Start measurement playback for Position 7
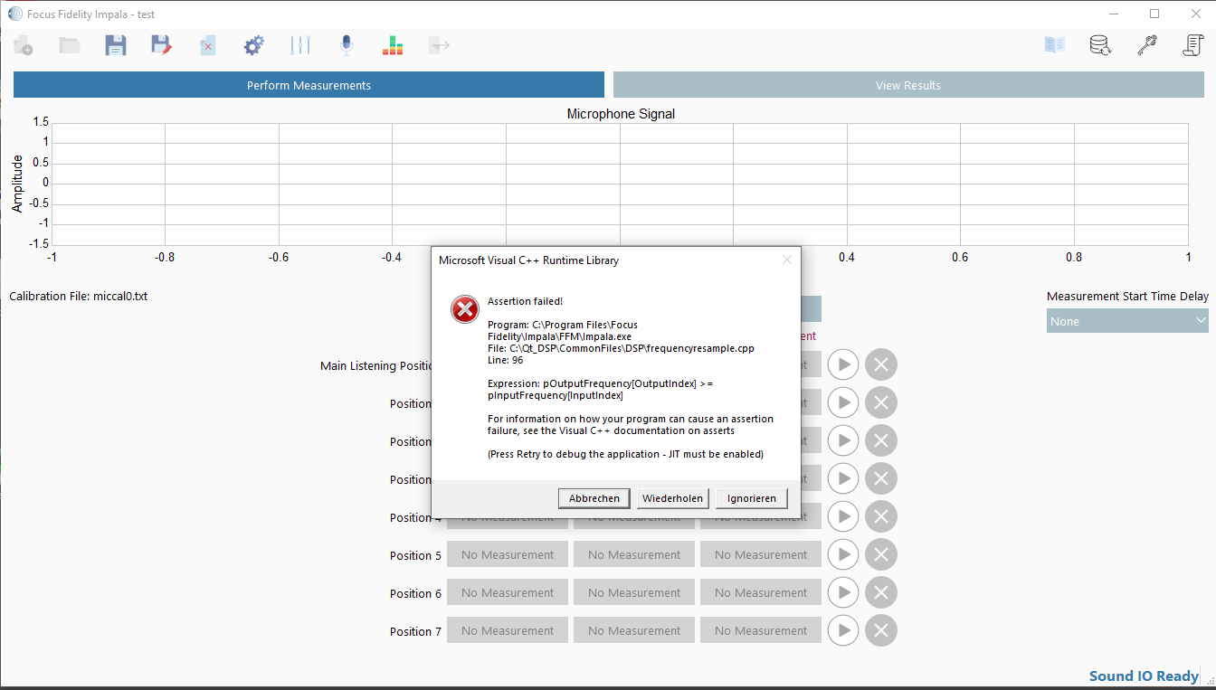The image size is (1216, 690). pos(843,630)
